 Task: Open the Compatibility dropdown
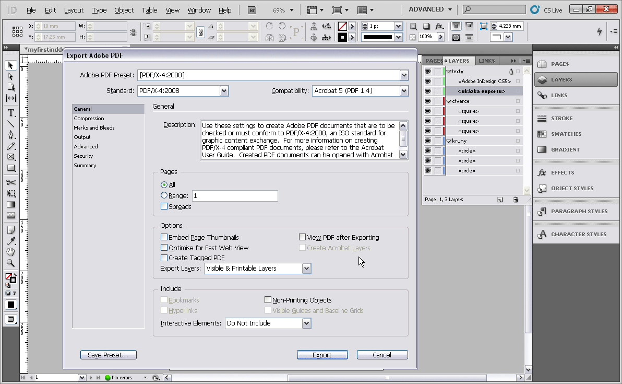pyautogui.click(x=404, y=91)
